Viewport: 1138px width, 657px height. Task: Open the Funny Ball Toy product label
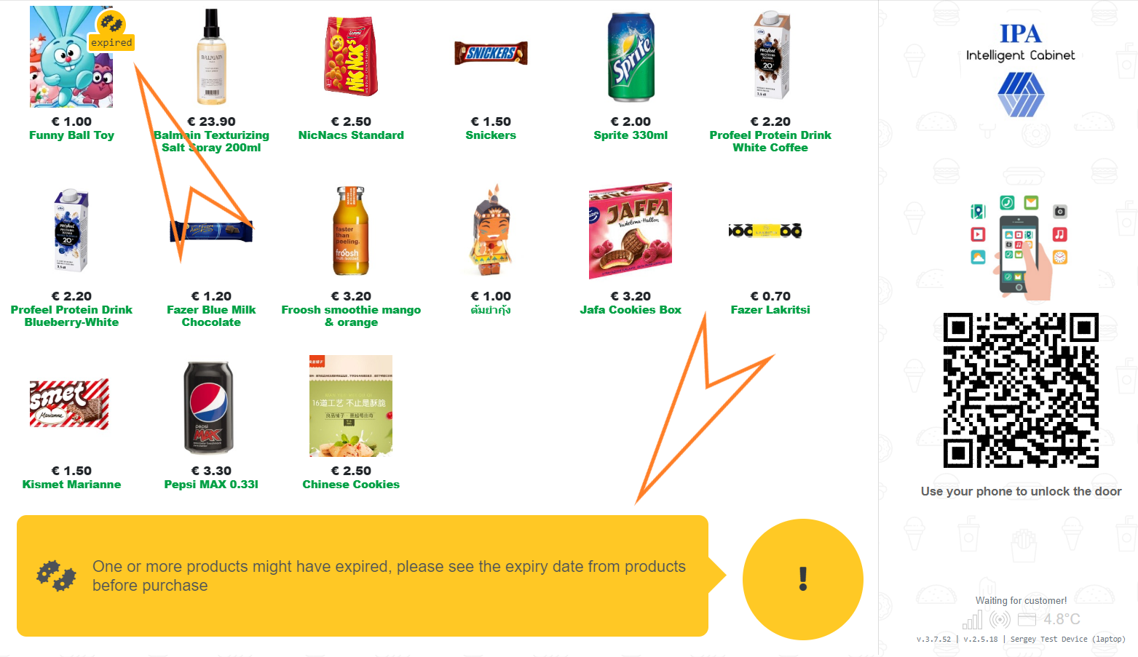pos(71,135)
